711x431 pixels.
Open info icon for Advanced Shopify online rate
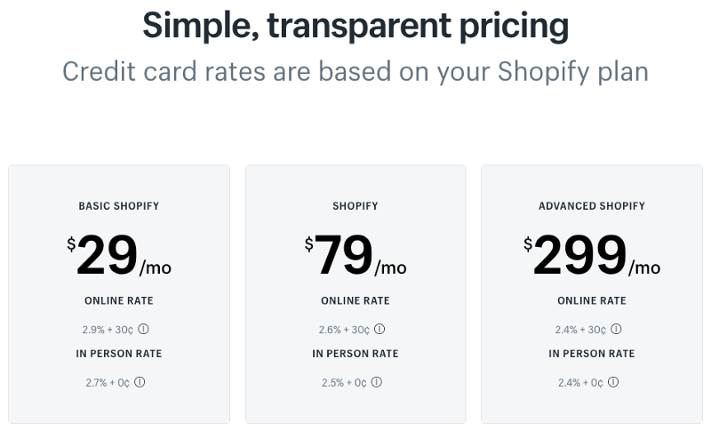click(616, 329)
